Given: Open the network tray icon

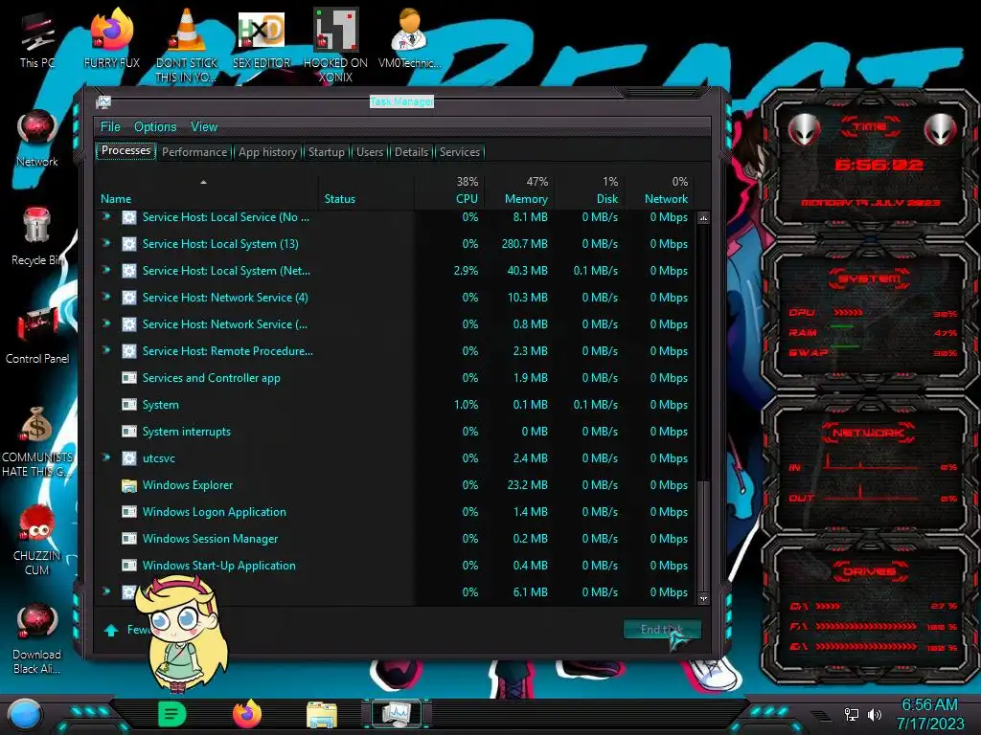Looking at the screenshot, I should (x=852, y=714).
